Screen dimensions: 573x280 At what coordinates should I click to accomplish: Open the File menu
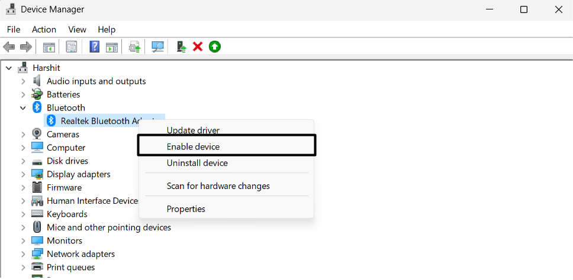coord(14,30)
